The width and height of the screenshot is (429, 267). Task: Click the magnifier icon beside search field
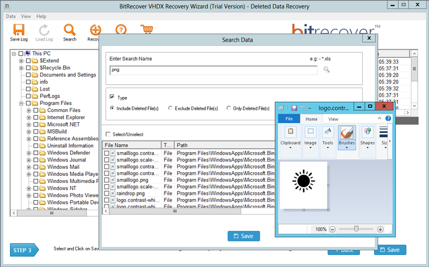(x=327, y=70)
